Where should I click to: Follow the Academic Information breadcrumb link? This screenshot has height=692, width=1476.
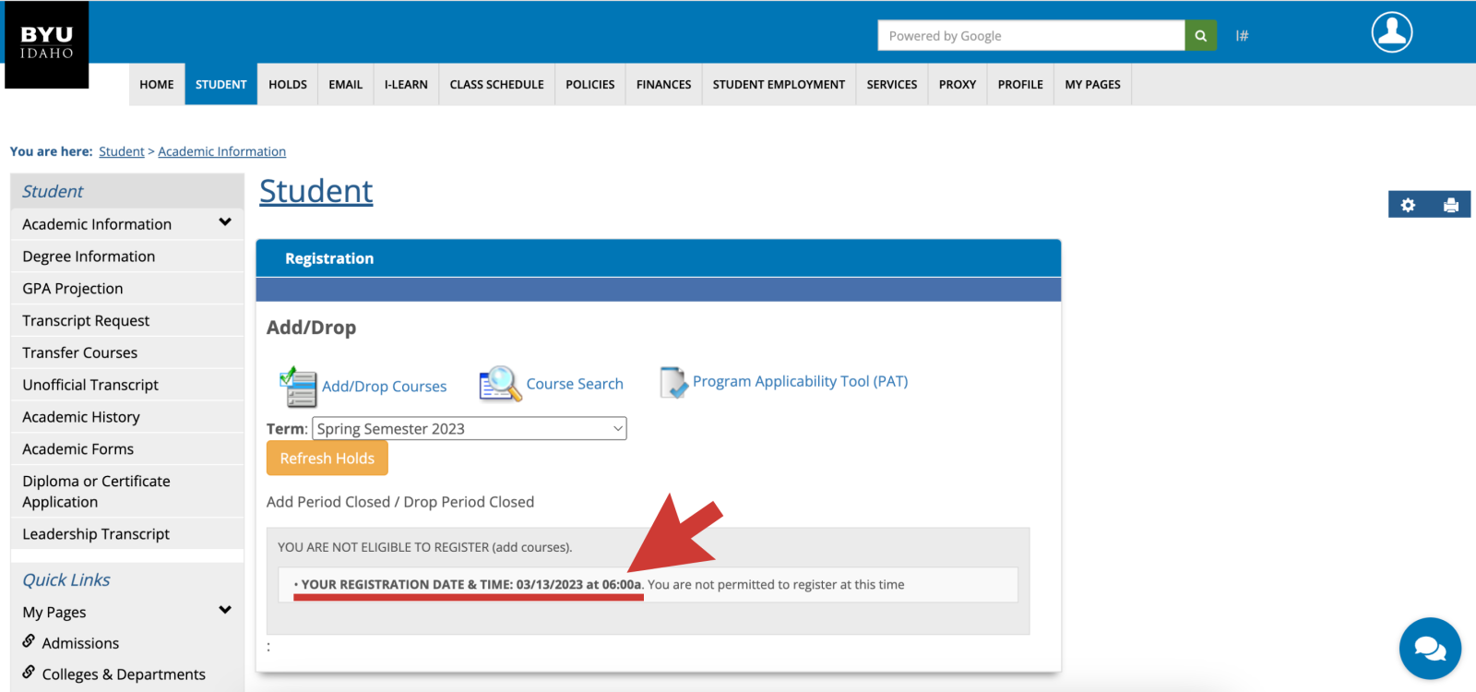coord(221,151)
